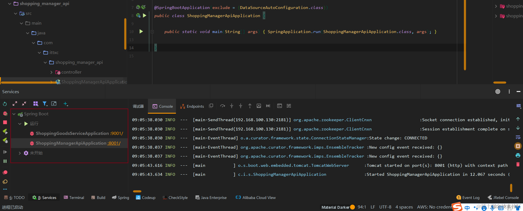Collapse the main source folder
This screenshot has height=211, width=523.
21,23
